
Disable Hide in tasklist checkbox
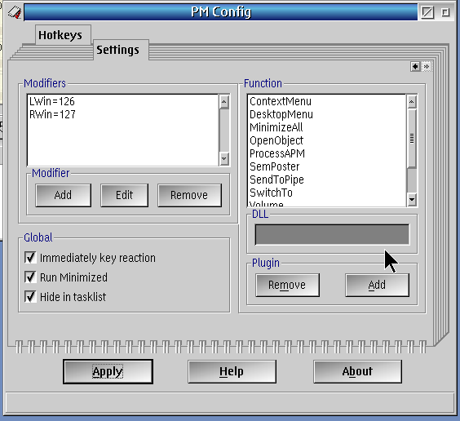coord(30,297)
